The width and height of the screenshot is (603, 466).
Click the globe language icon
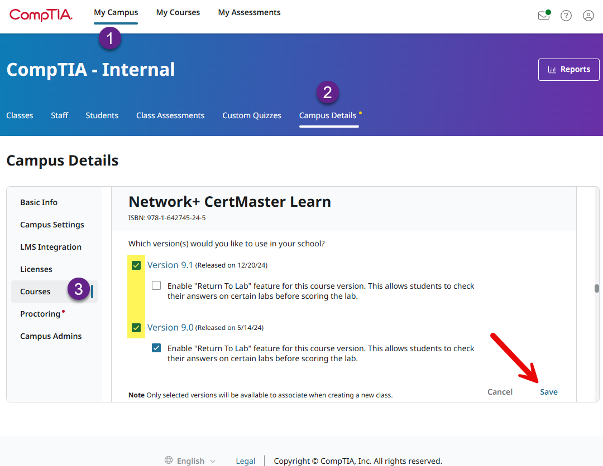click(x=169, y=460)
